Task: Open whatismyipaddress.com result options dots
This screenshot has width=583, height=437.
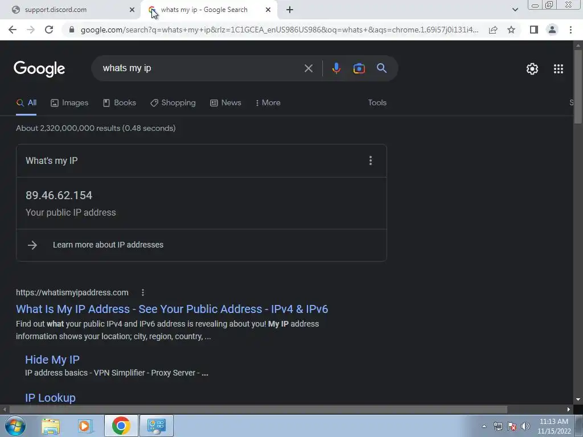Action: (x=143, y=293)
